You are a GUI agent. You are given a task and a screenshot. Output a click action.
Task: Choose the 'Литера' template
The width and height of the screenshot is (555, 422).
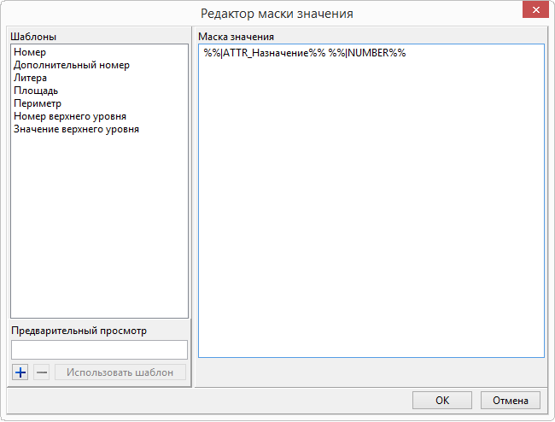31,78
